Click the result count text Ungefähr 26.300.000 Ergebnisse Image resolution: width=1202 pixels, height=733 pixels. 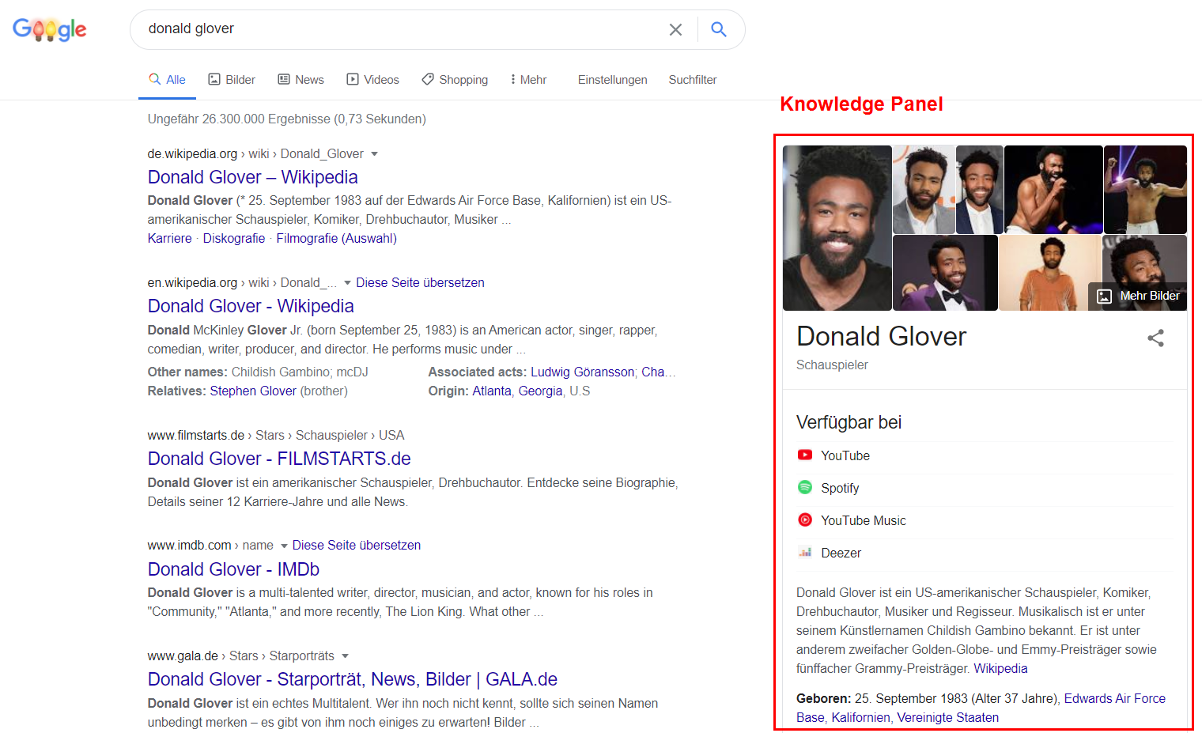(x=239, y=119)
